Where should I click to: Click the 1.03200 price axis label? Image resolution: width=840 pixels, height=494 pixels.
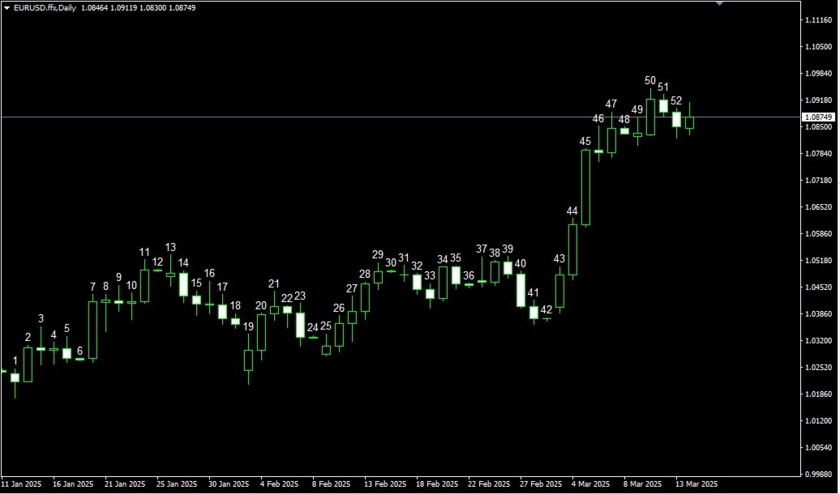pos(819,341)
